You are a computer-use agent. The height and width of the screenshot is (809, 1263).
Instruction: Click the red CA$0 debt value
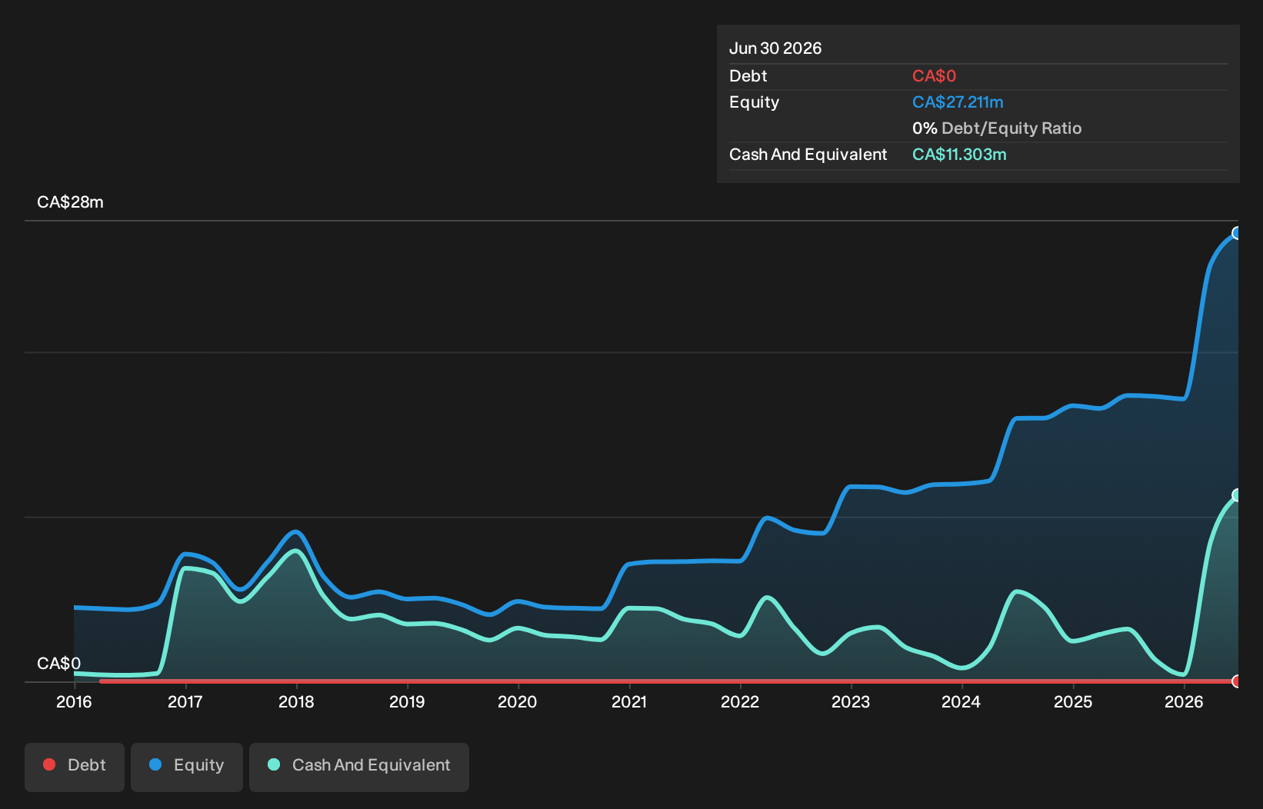[934, 76]
